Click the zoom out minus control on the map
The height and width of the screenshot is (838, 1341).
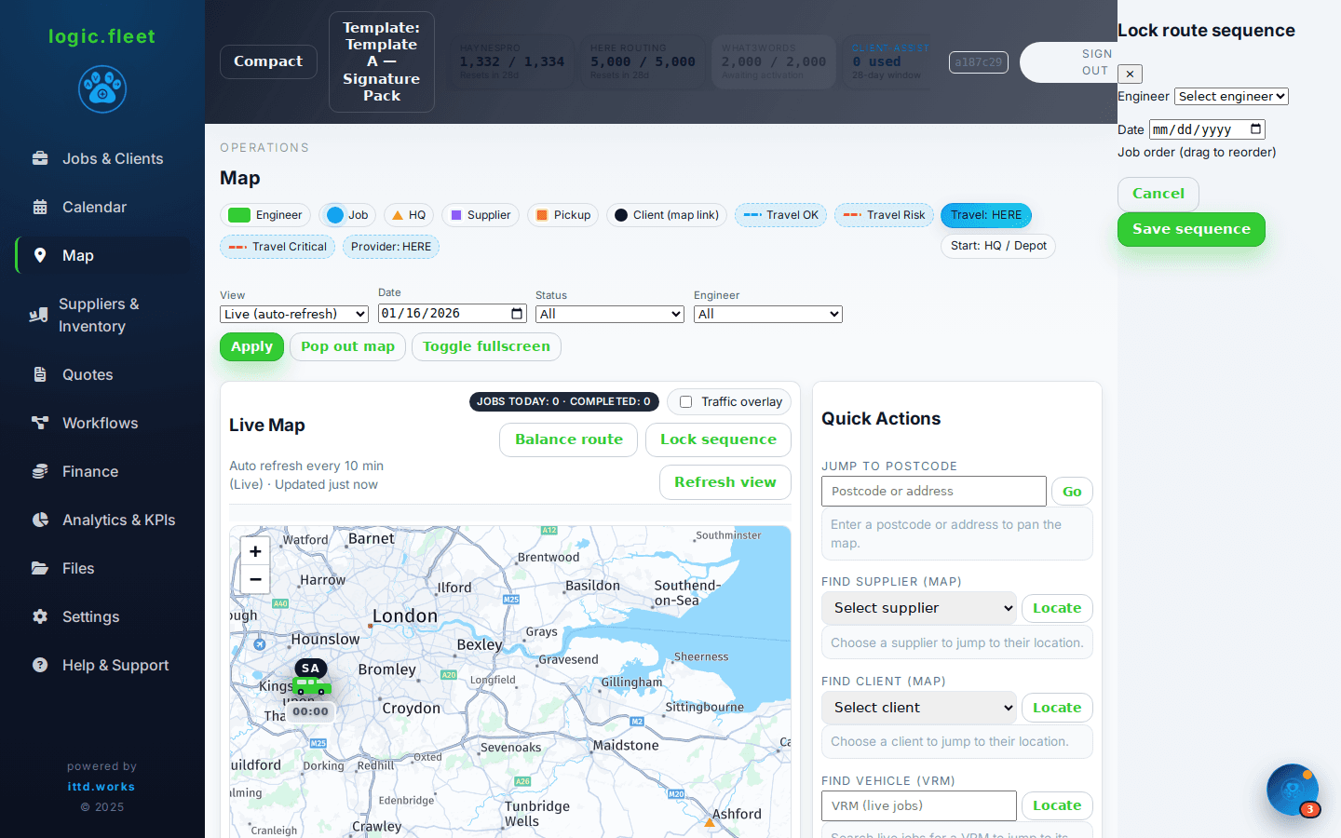(255, 579)
